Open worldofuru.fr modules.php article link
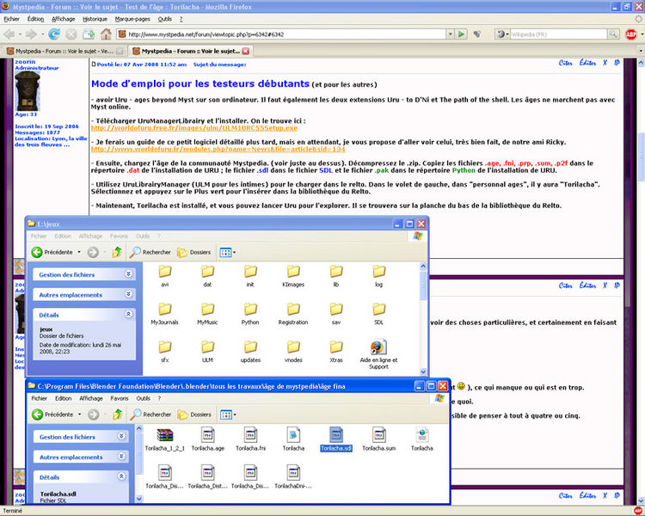Viewport: 645px width, 516px height. pos(218,149)
